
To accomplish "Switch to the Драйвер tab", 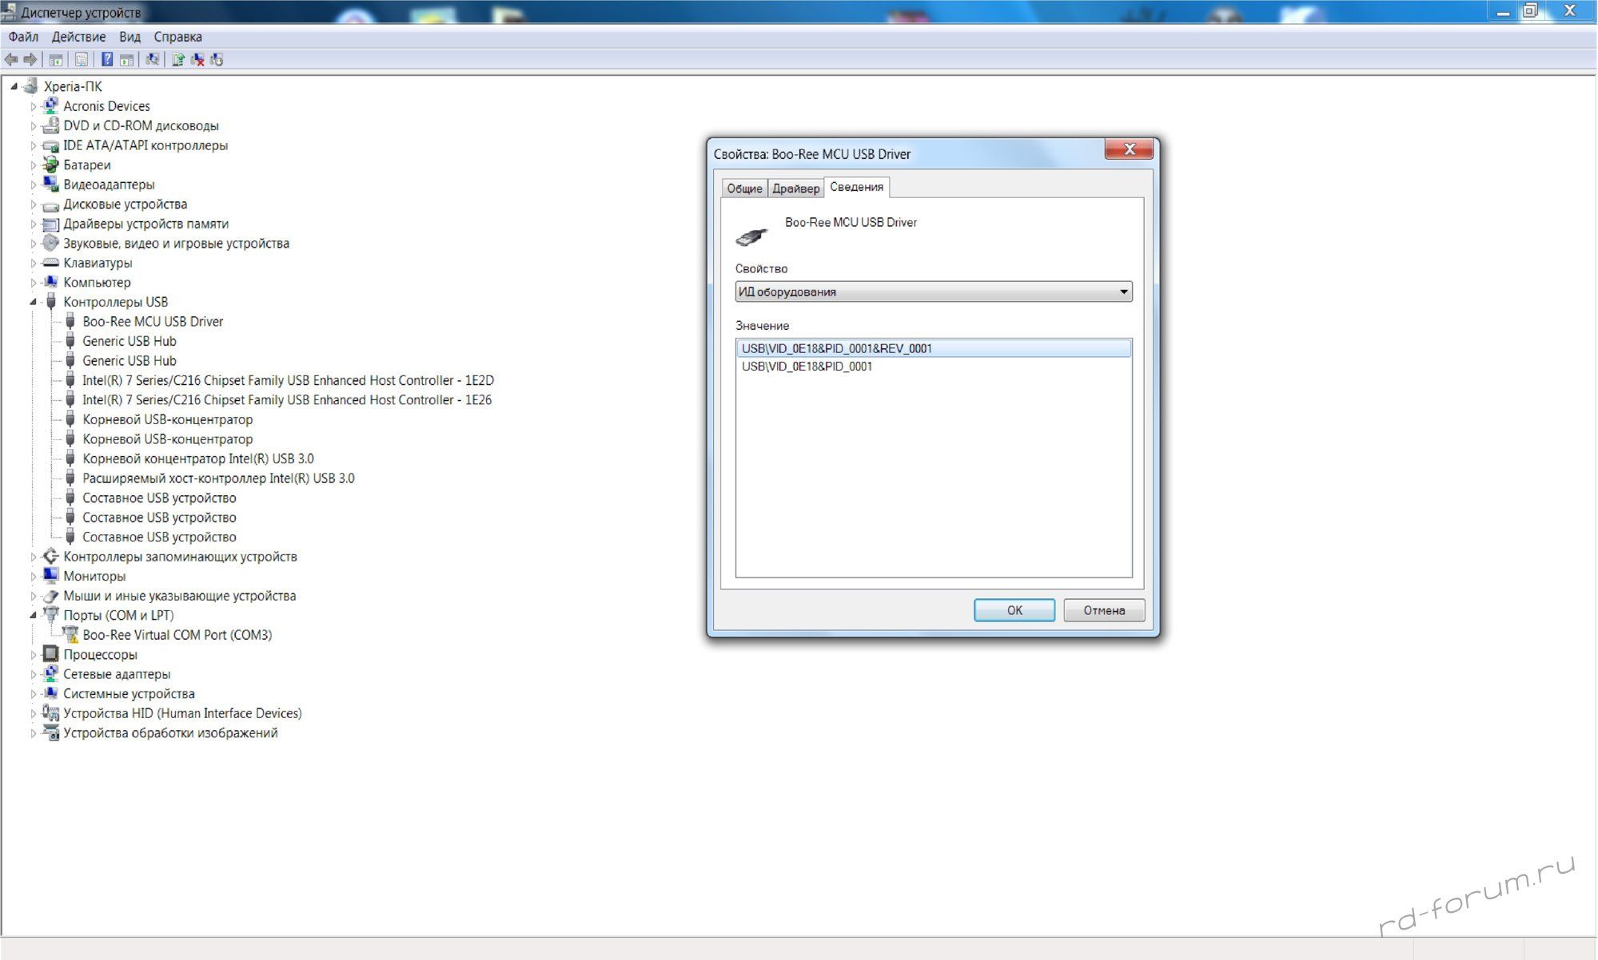I will click(795, 188).
